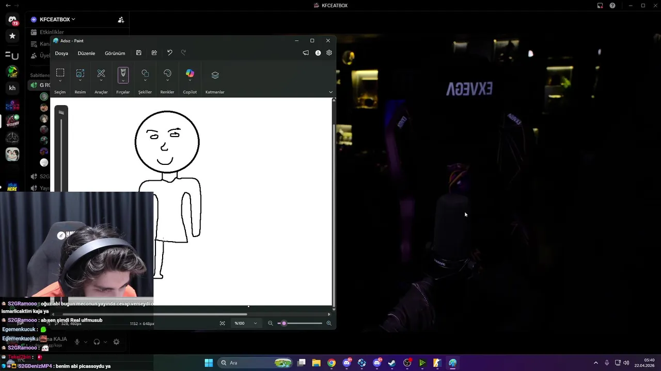This screenshot has height=371, width=661.
Task: Click the redo arrow in Paint
Action: pos(183,53)
